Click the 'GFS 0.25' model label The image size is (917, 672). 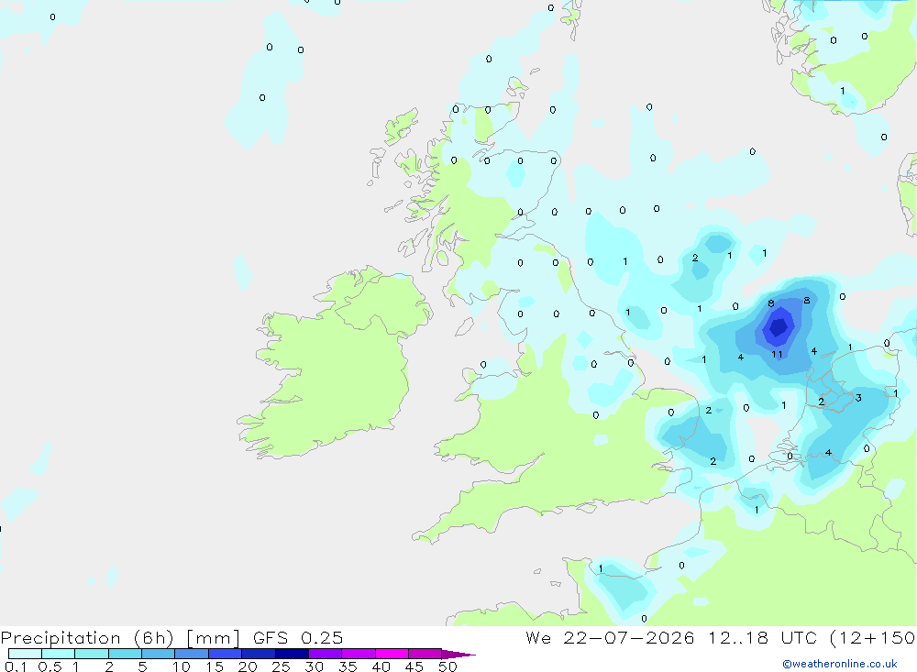[x=298, y=638]
